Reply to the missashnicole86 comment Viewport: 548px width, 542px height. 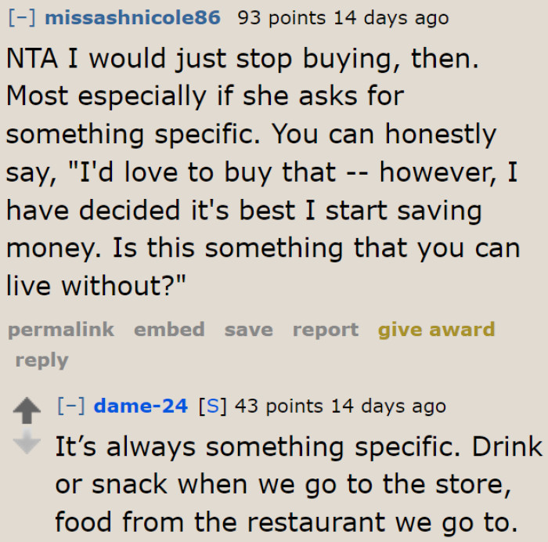(x=41, y=360)
